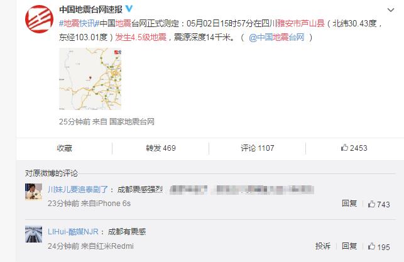Click 回复 on the LIHui comment
This screenshot has width=404, height=262.
pyautogui.click(x=349, y=246)
